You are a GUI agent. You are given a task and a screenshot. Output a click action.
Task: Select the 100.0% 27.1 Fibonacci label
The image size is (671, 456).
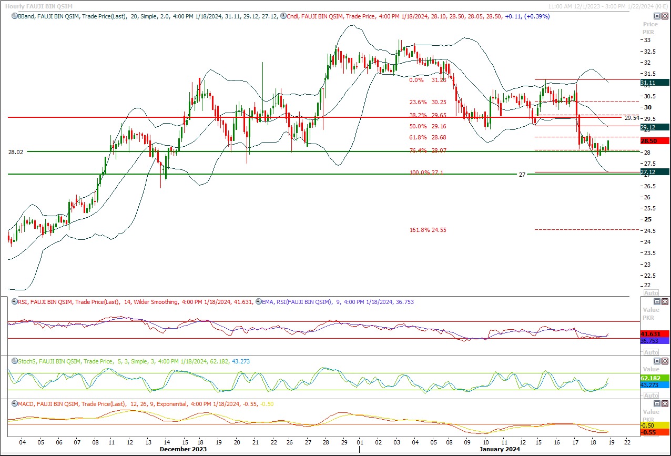(x=426, y=173)
